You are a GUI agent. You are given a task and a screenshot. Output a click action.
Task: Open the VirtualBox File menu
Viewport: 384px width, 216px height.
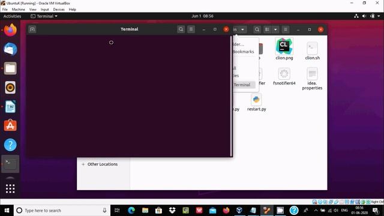coord(5,10)
